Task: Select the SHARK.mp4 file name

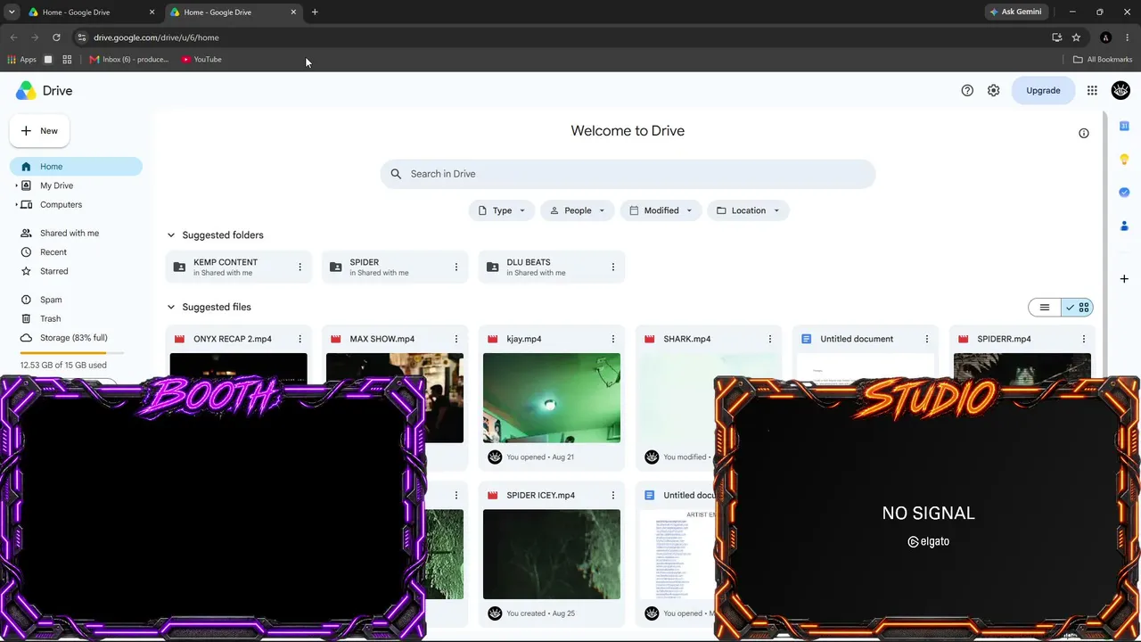Action: (687, 339)
